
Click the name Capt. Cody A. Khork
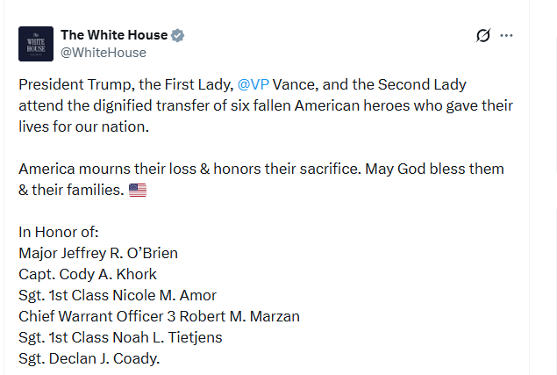(x=88, y=274)
